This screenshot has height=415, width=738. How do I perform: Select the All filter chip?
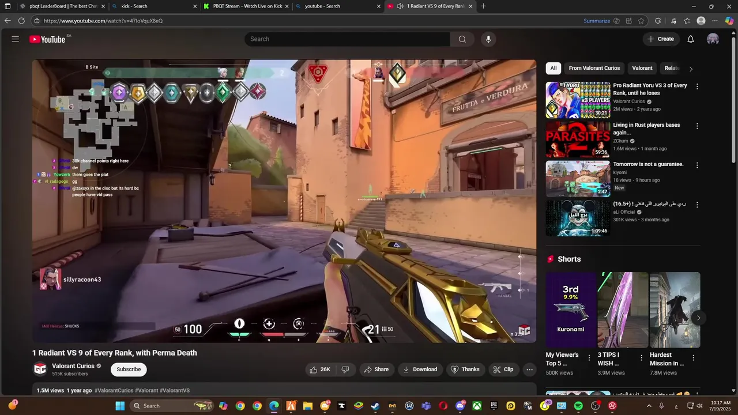(x=553, y=68)
